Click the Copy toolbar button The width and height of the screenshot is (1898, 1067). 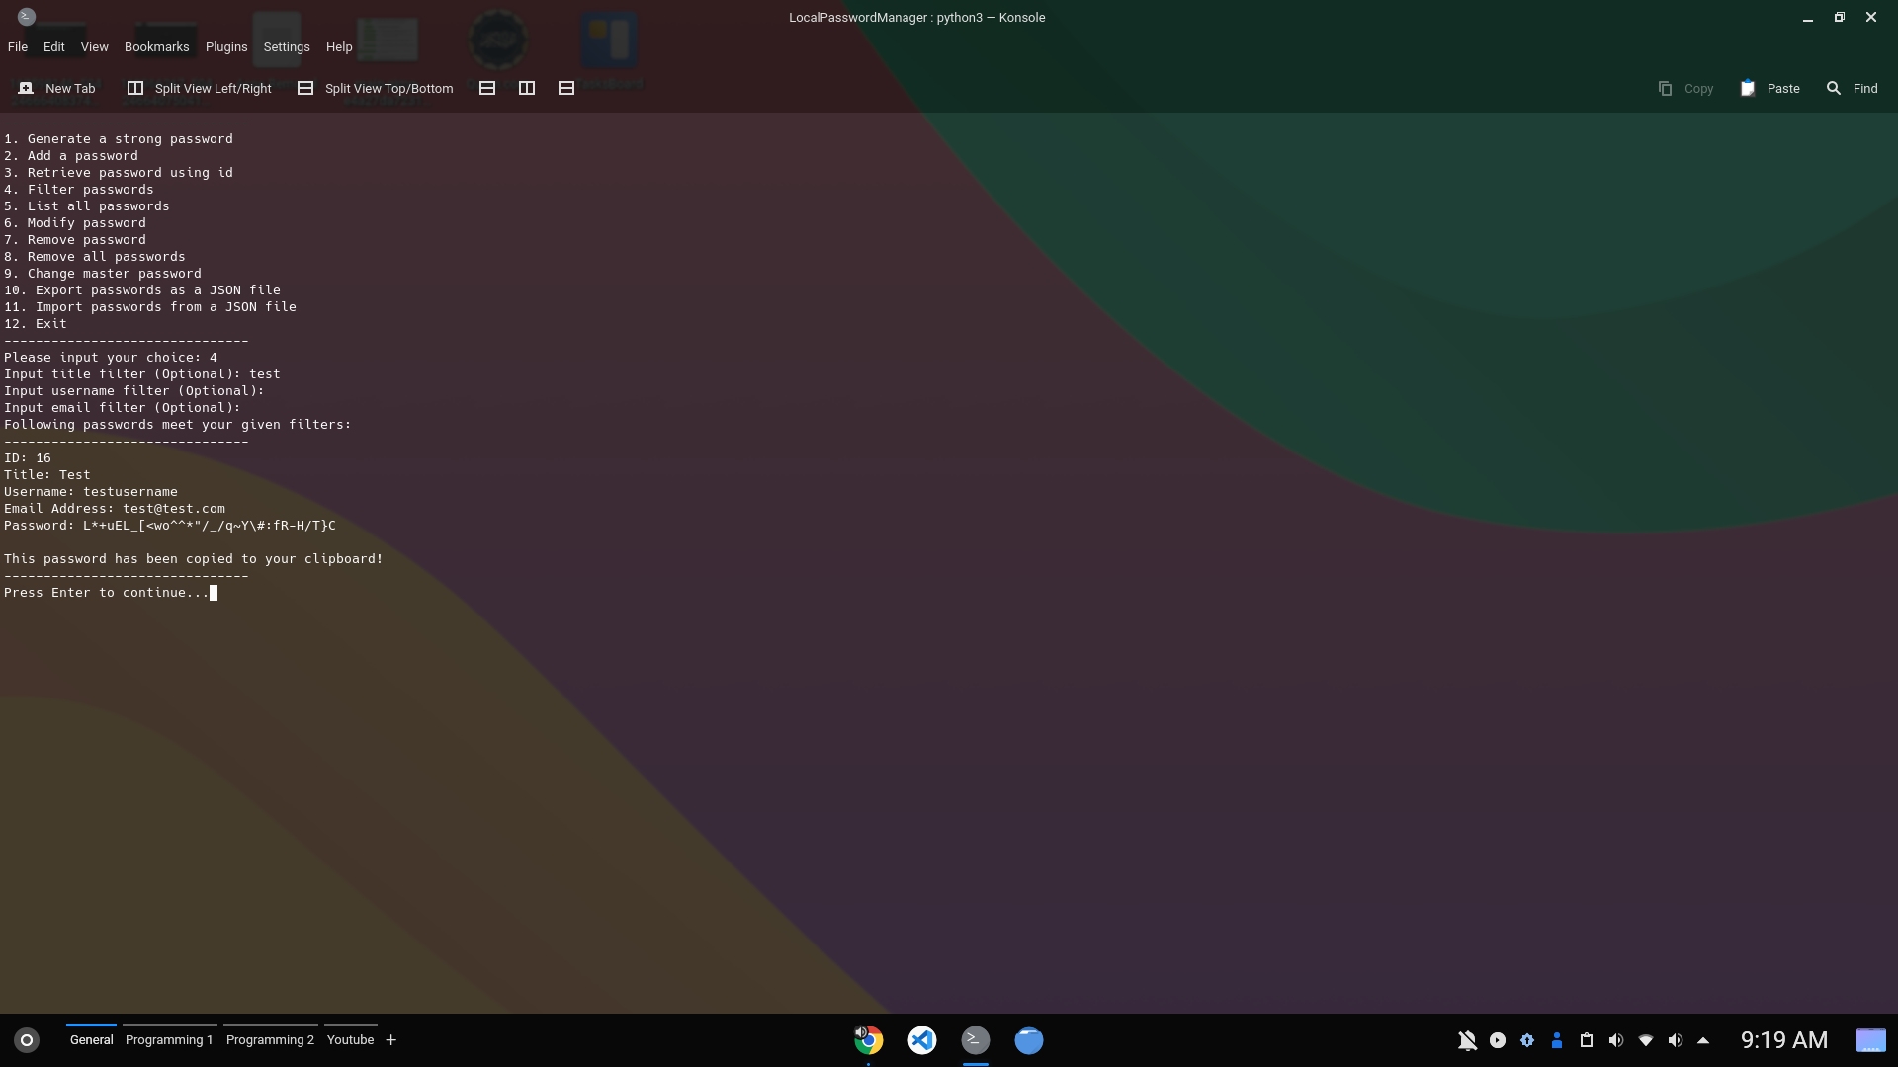pos(1685,88)
